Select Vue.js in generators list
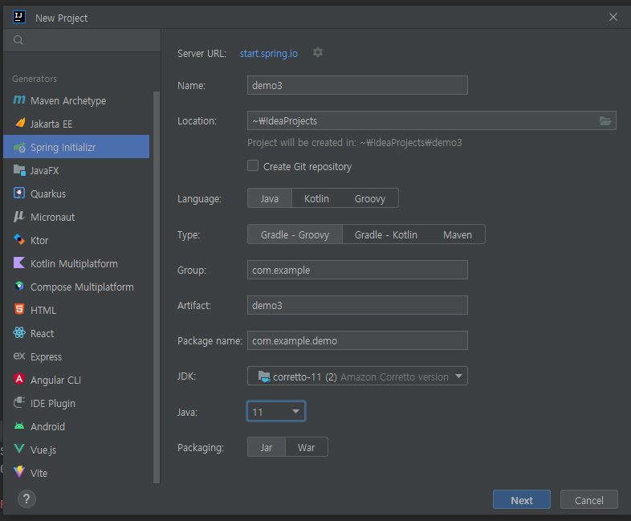The height and width of the screenshot is (521, 631). pos(43,450)
